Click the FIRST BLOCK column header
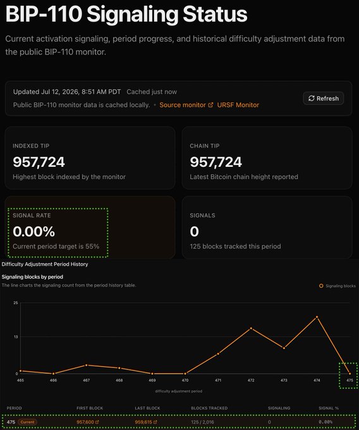Viewport: 359px width, 430px height. click(x=90, y=408)
